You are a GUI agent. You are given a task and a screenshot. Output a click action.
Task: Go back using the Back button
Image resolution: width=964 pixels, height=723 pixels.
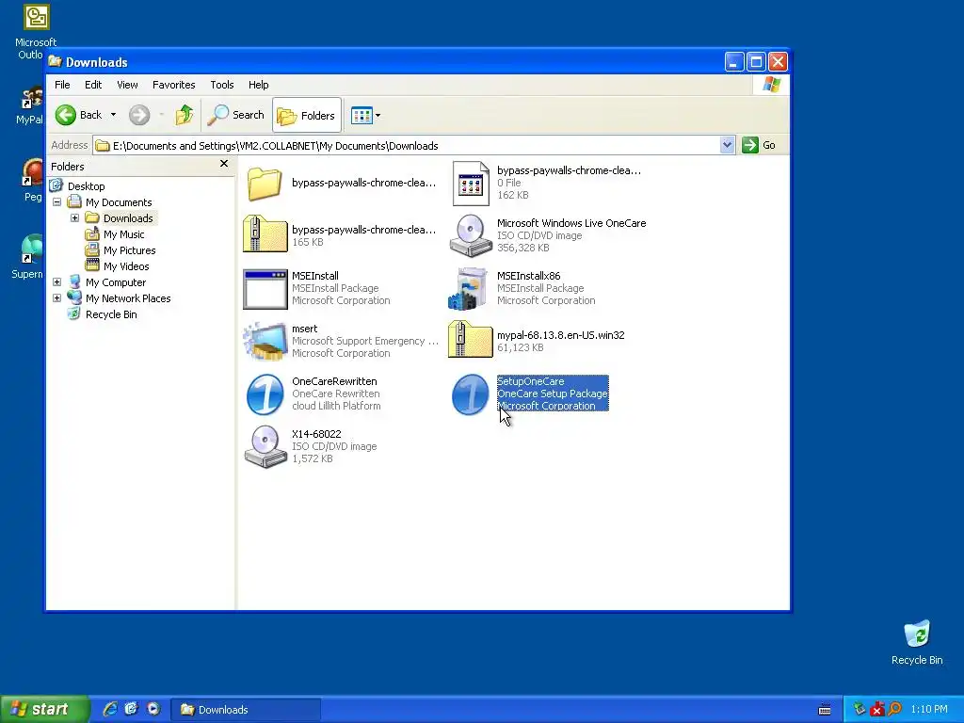coord(79,115)
